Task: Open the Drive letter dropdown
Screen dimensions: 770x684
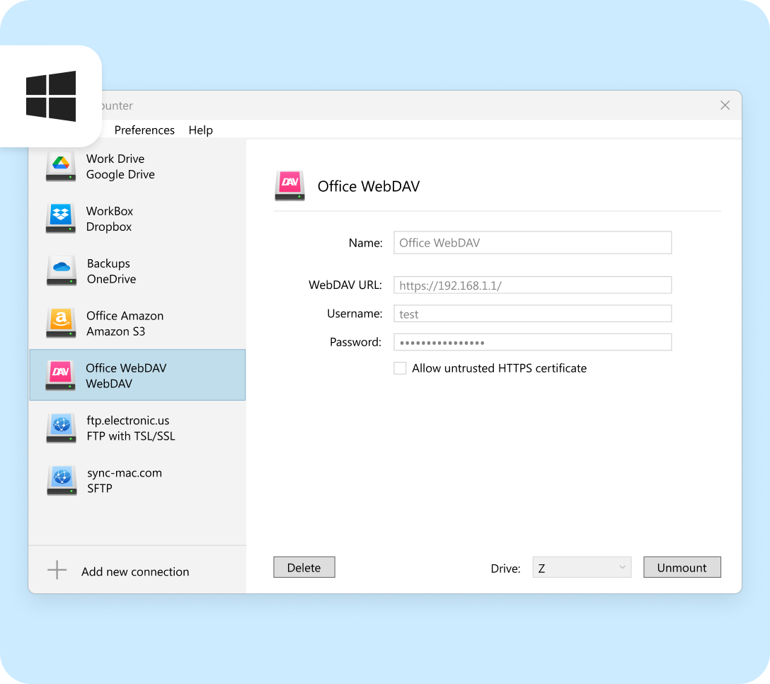Action: pyautogui.click(x=581, y=568)
